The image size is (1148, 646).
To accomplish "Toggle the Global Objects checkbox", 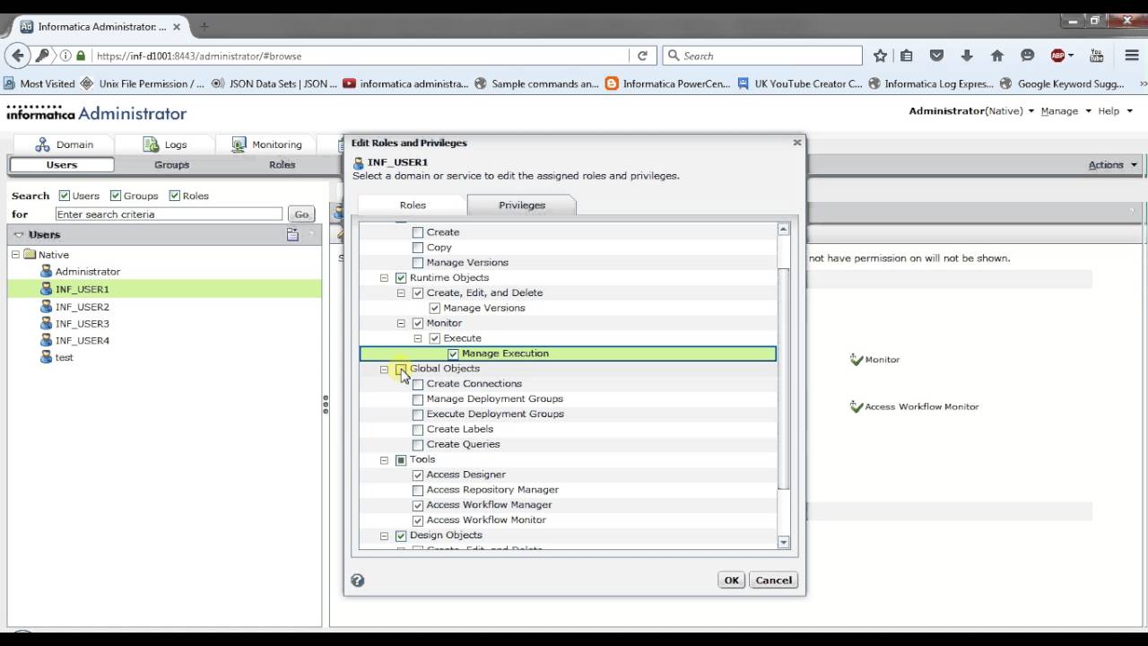I will click(x=401, y=369).
